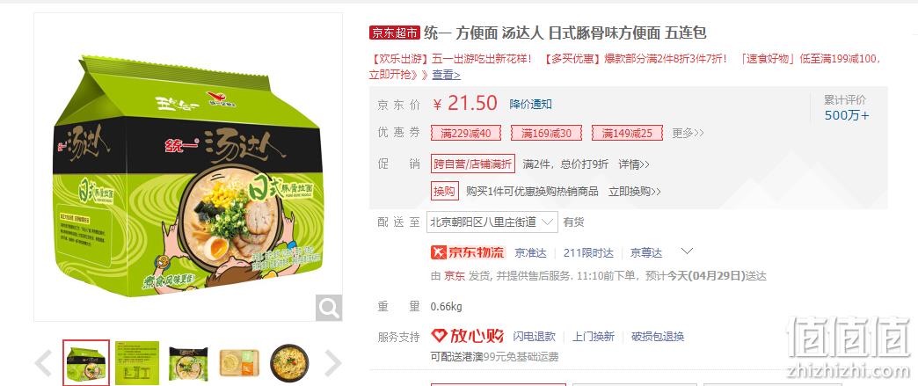Show previous thumbnails with left arrow

point(43,363)
